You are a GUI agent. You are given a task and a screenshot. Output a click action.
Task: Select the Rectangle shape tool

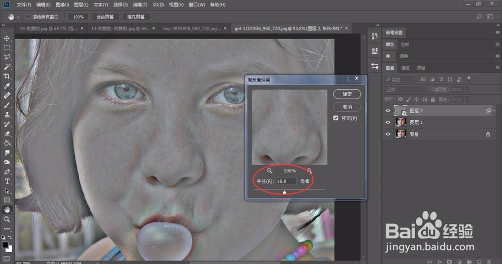[7, 200]
